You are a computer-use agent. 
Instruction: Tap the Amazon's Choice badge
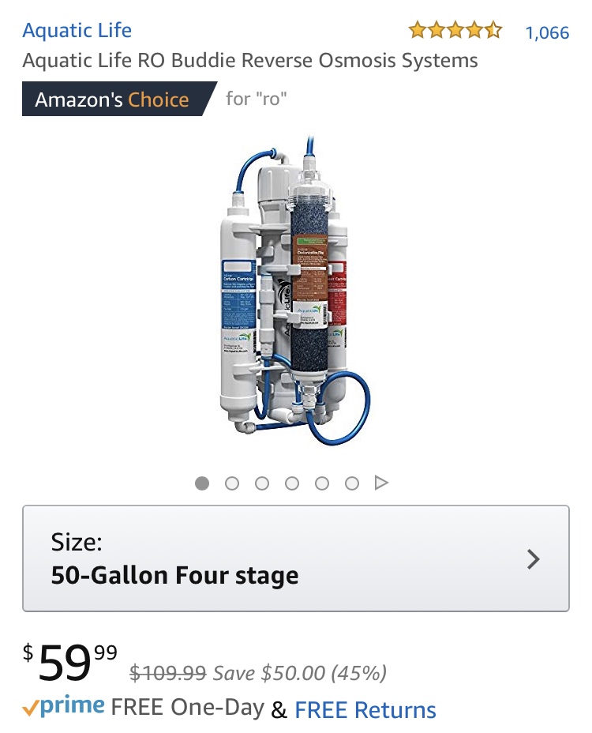(x=120, y=99)
